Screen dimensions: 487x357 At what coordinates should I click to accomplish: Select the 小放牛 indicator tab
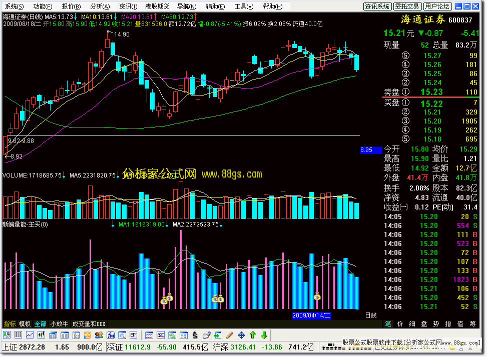click(x=59, y=324)
